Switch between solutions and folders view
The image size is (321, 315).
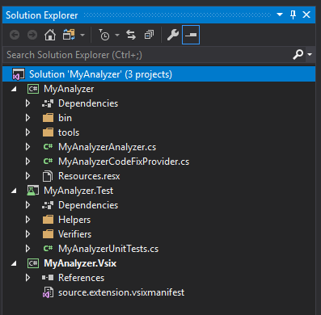click(x=69, y=35)
